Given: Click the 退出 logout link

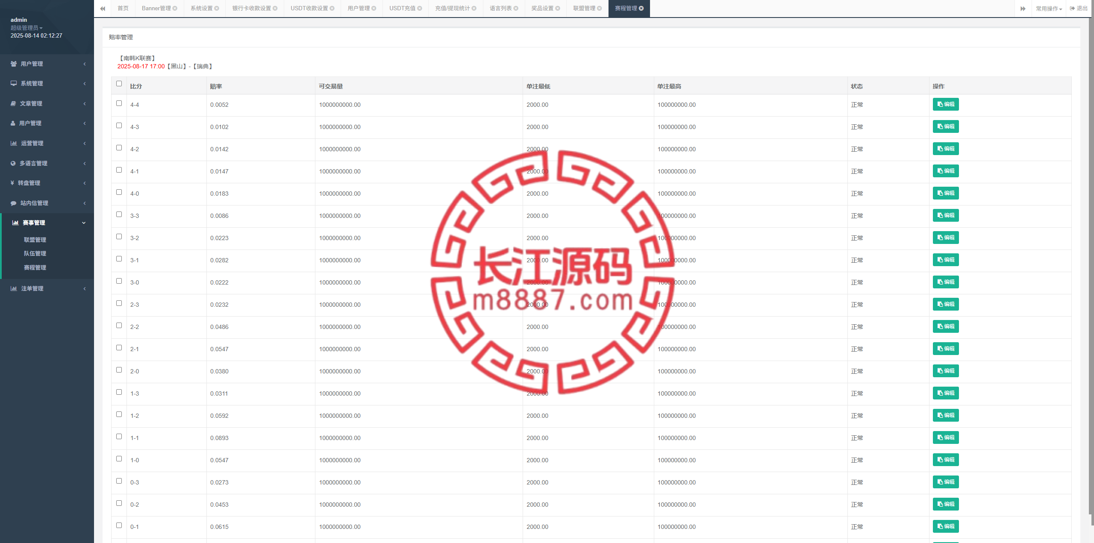Looking at the screenshot, I should point(1079,9).
